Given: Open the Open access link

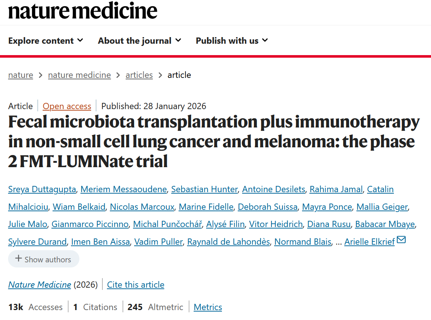Looking at the screenshot, I should (67, 106).
